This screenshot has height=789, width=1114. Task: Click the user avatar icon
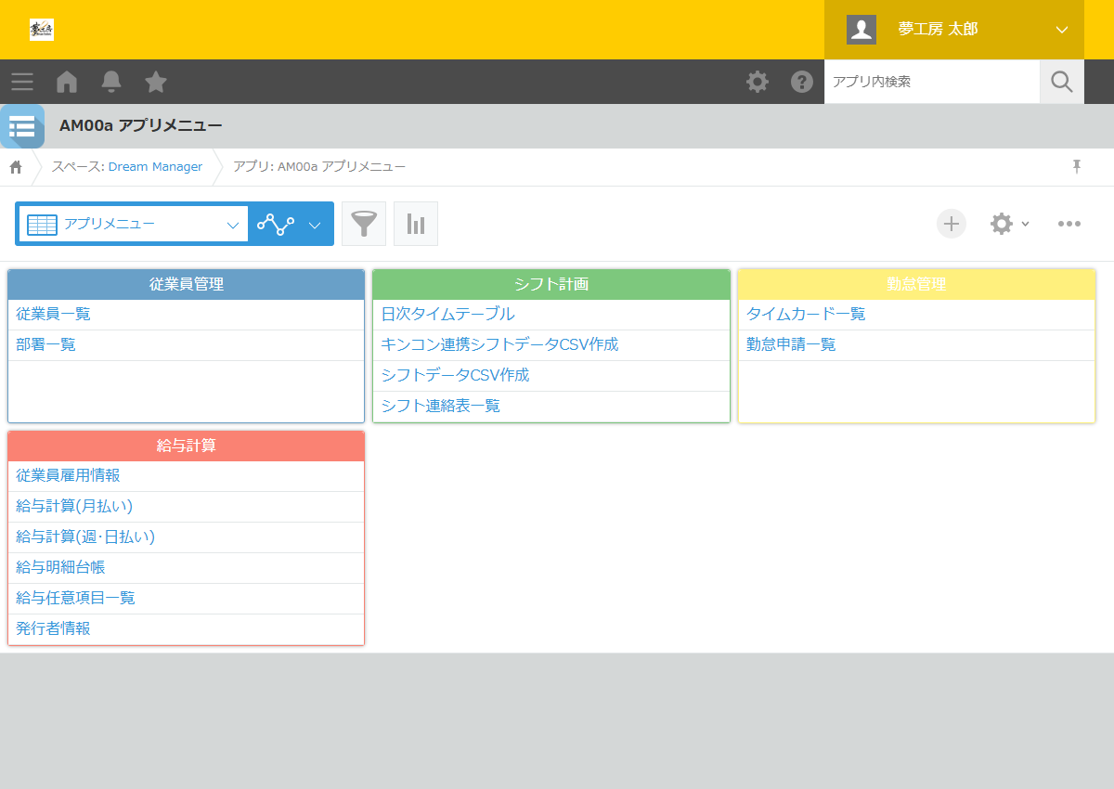coord(861,30)
